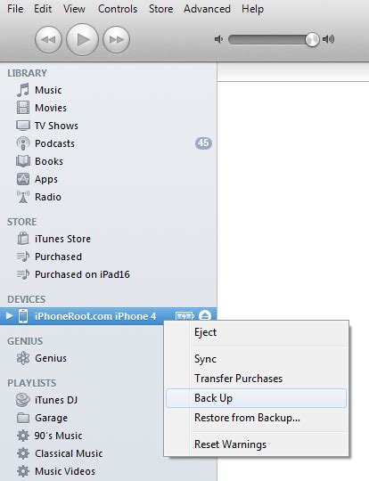
Task: Click the low volume speaker icon
Action: [x=218, y=39]
